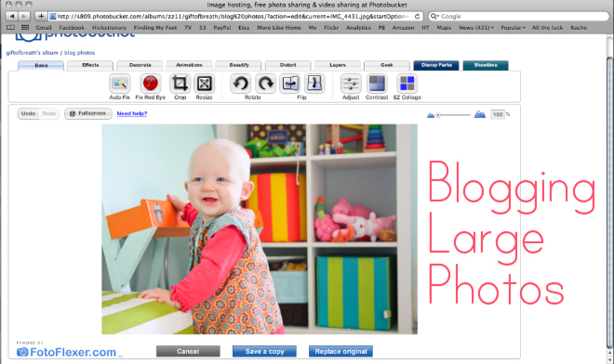Flip the image horizontally
Viewport: 614px width, 364px height.
[289, 84]
